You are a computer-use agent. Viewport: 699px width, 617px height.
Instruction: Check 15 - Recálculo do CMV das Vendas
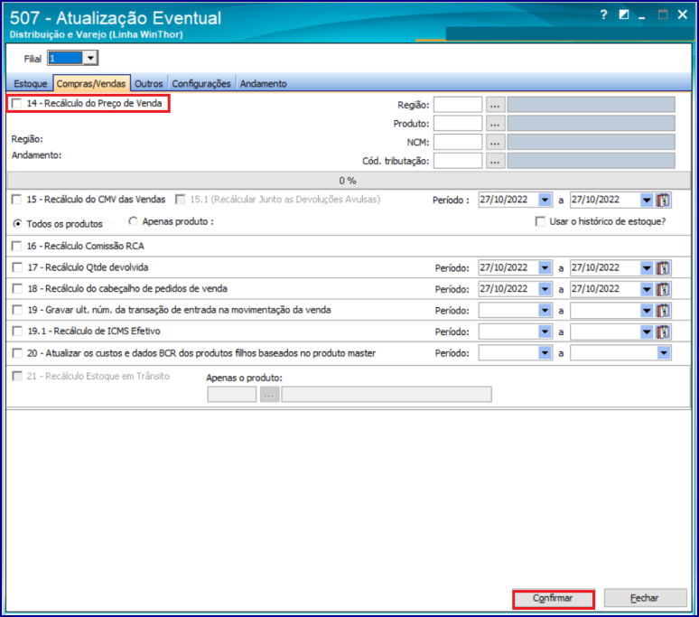[17, 200]
